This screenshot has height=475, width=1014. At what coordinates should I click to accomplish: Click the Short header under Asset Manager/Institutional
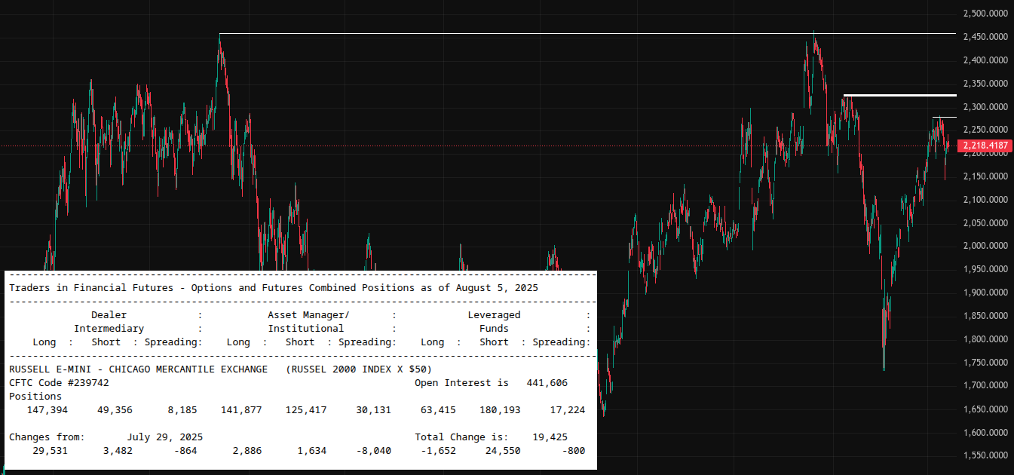[x=300, y=342]
